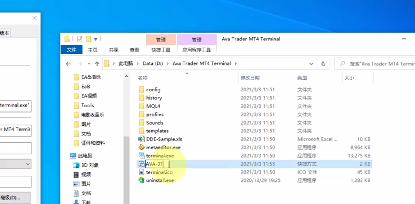Click the 快捷方式 type cell
The width and height of the screenshot is (415, 204).
307,164
